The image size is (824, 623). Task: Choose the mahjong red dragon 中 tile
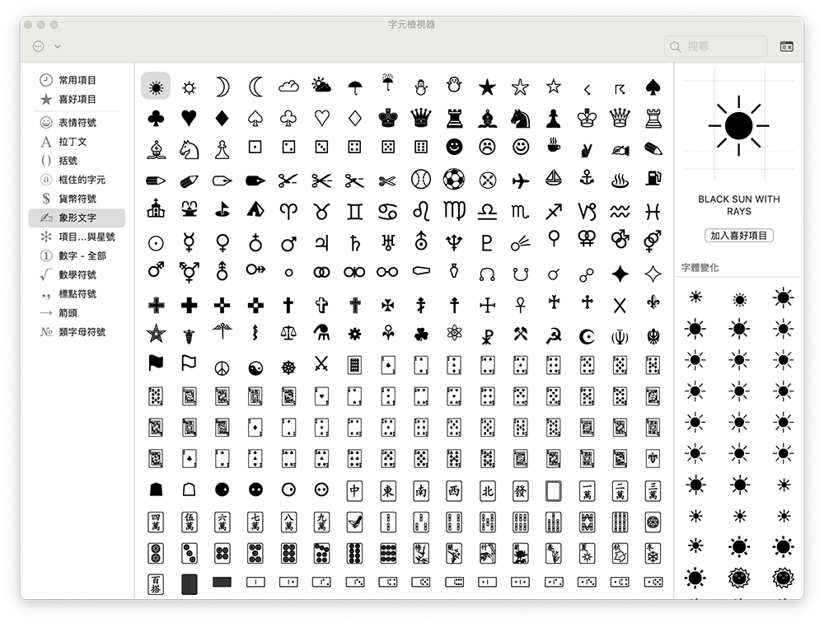[x=354, y=490]
